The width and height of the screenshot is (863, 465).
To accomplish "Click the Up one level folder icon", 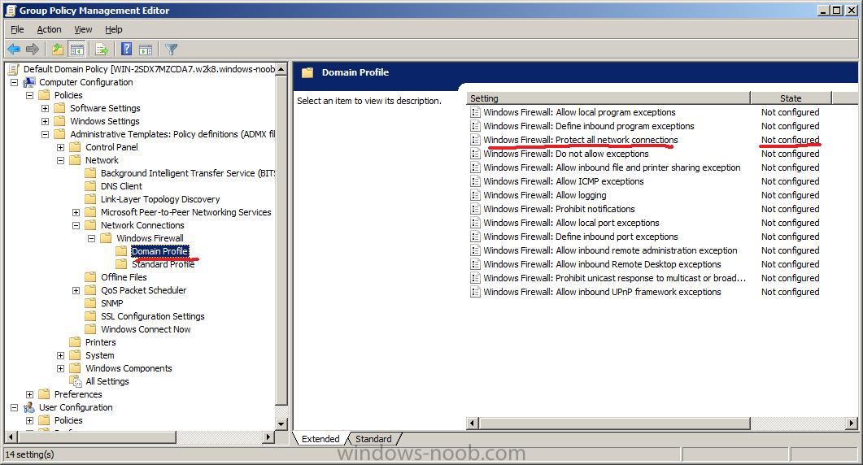I will [x=58, y=50].
